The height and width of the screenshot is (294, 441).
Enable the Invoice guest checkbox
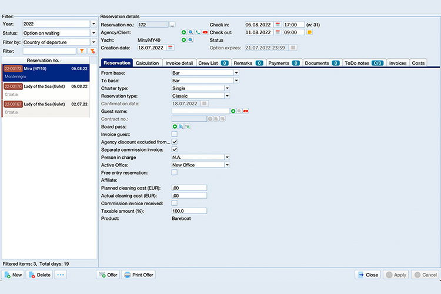click(175, 134)
